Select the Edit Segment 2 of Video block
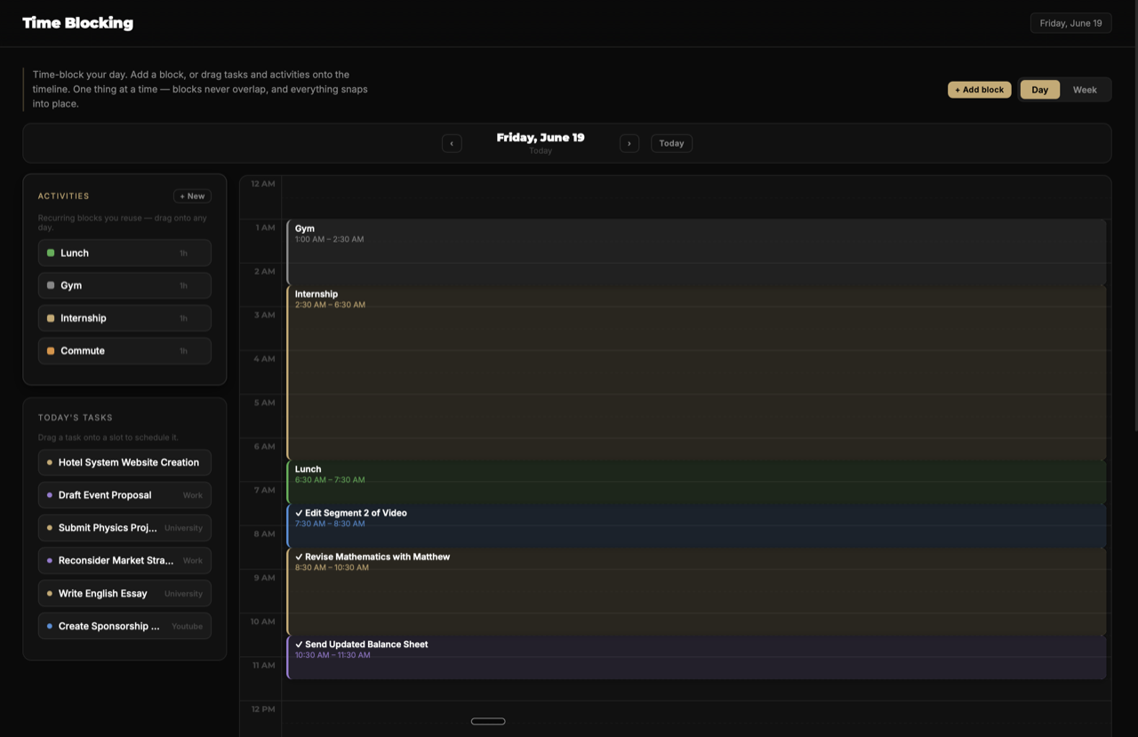Viewport: 1138px width, 737px height. pyautogui.click(x=696, y=525)
